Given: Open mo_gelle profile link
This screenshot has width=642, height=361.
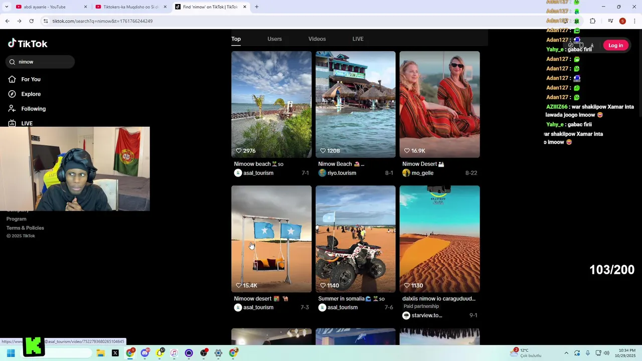Looking at the screenshot, I should coord(422,173).
